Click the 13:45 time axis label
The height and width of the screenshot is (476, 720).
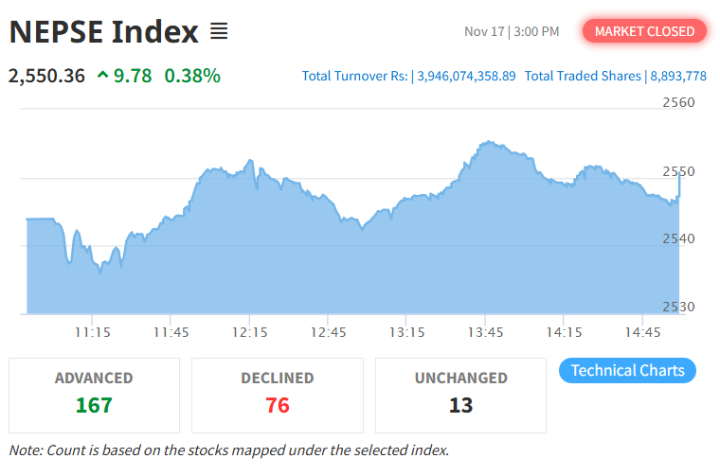[x=485, y=332]
